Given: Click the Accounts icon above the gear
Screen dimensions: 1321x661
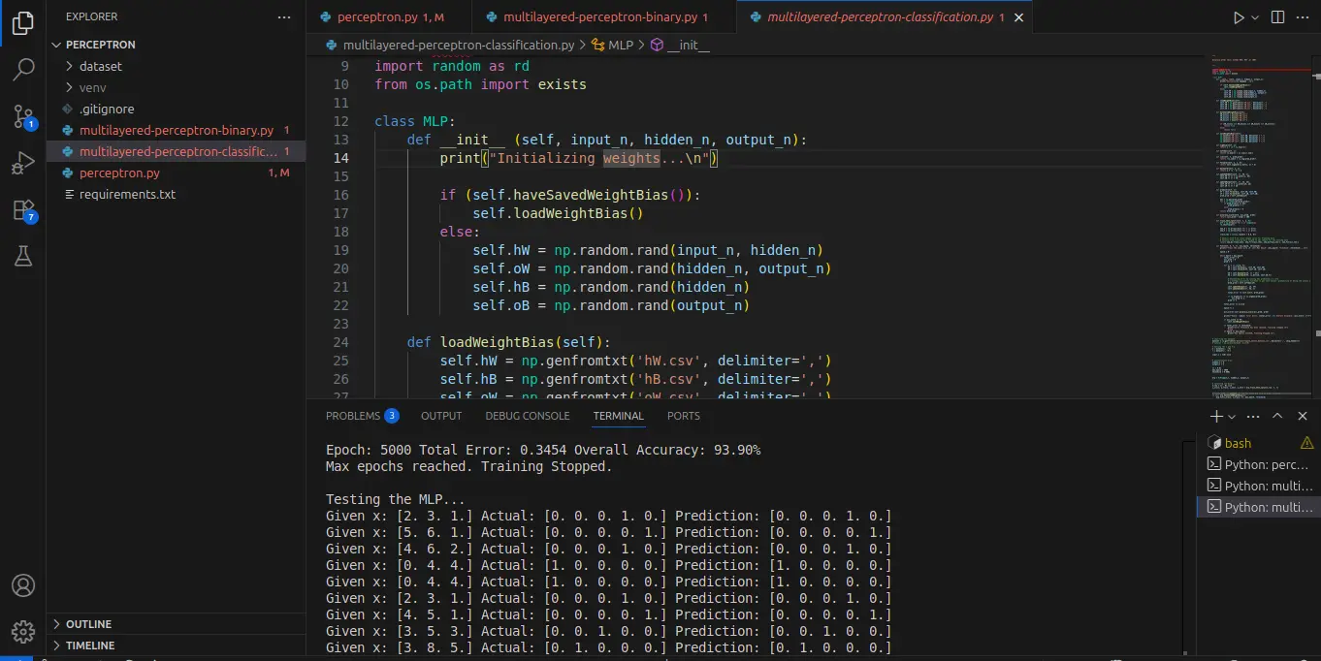Looking at the screenshot, I should [23, 584].
